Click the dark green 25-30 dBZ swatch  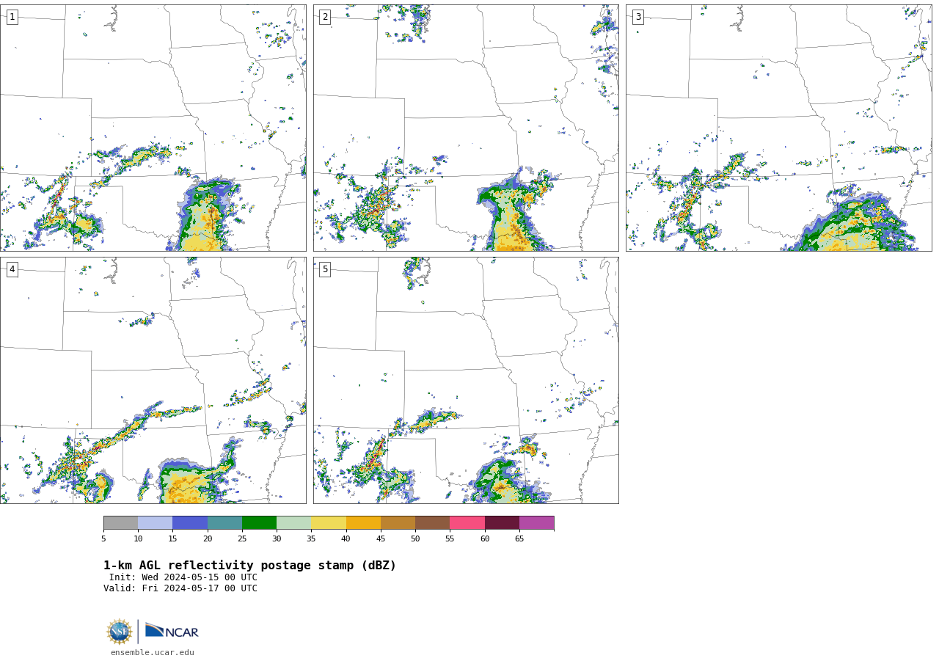[x=260, y=523]
